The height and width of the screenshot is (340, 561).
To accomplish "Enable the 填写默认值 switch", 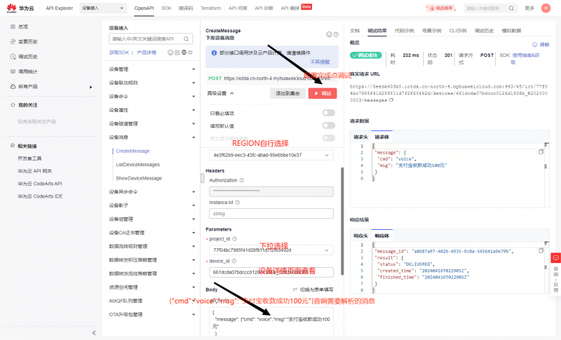I will pos(328,125).
